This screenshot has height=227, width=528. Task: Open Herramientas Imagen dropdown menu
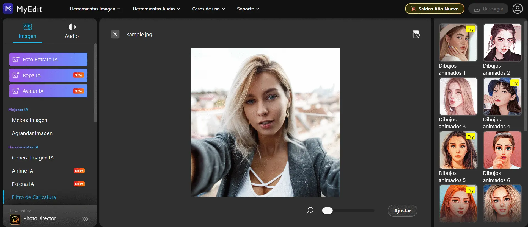pyautogui.click(x=95, y=9)
